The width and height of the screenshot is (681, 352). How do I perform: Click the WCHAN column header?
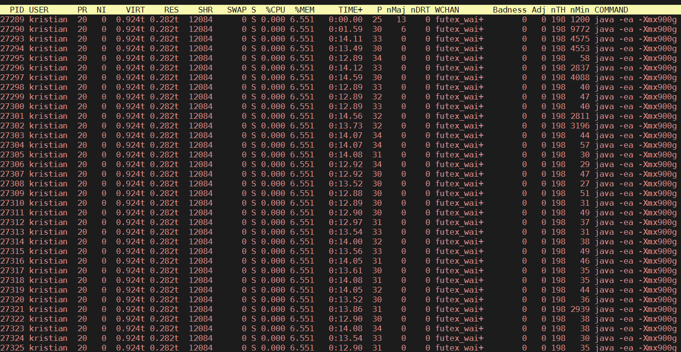[447, 10]
